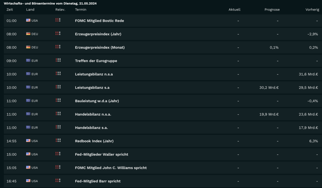Click the Prognose column header

tap(272, 9)
